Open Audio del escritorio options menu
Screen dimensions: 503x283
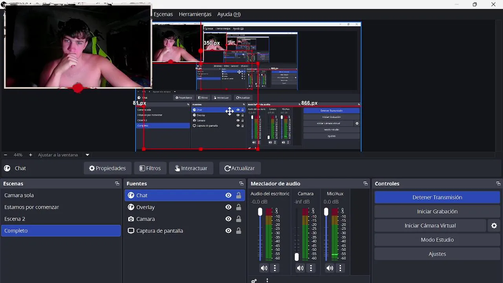(275, 268)
